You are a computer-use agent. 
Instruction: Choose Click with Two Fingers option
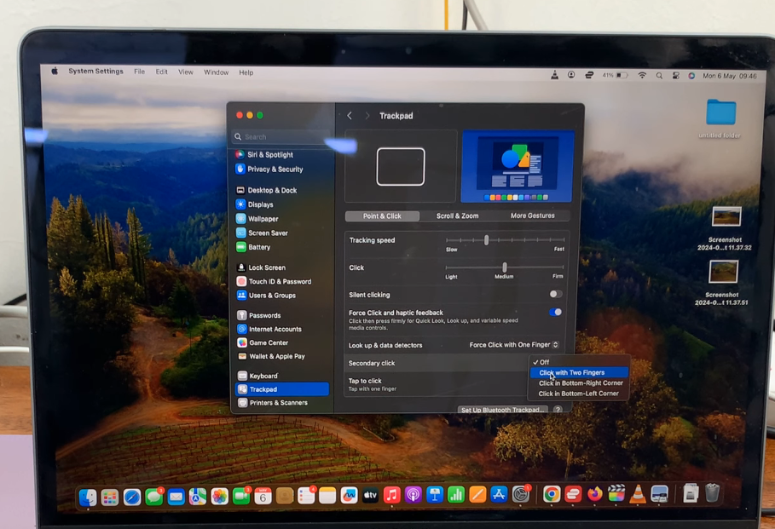click(579, 372)
